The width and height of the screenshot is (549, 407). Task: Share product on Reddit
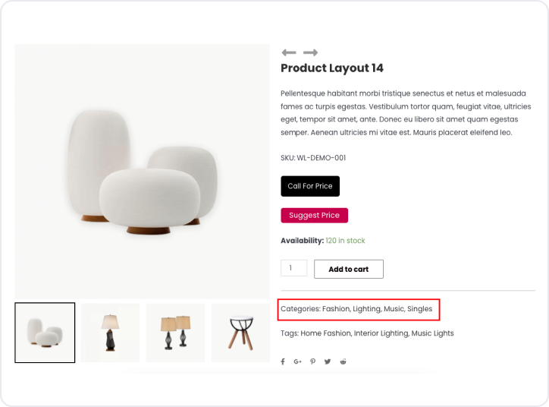point(343,361)
